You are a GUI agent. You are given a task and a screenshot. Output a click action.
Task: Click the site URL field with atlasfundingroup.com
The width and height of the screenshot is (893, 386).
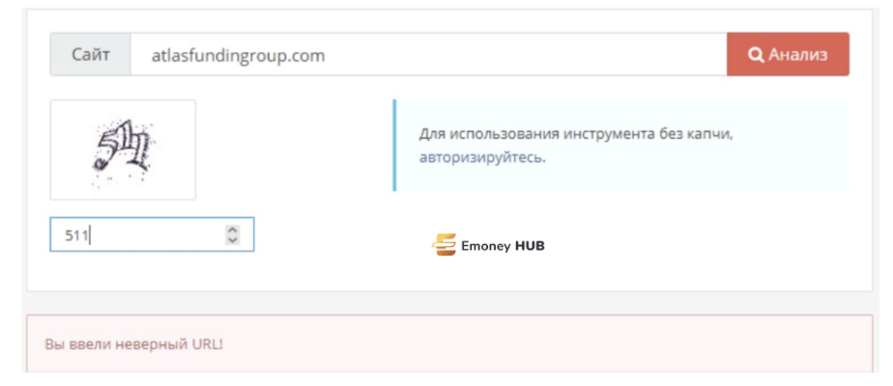tap(428, 54)
